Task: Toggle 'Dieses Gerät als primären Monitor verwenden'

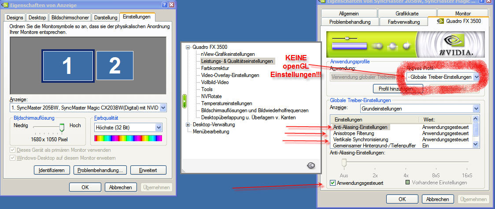Action: click(x=13, y=150)
